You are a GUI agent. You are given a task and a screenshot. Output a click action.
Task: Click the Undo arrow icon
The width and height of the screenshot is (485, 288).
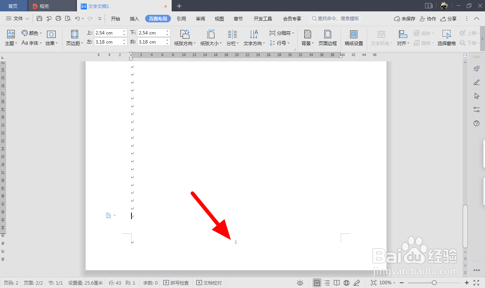point(77,19)
